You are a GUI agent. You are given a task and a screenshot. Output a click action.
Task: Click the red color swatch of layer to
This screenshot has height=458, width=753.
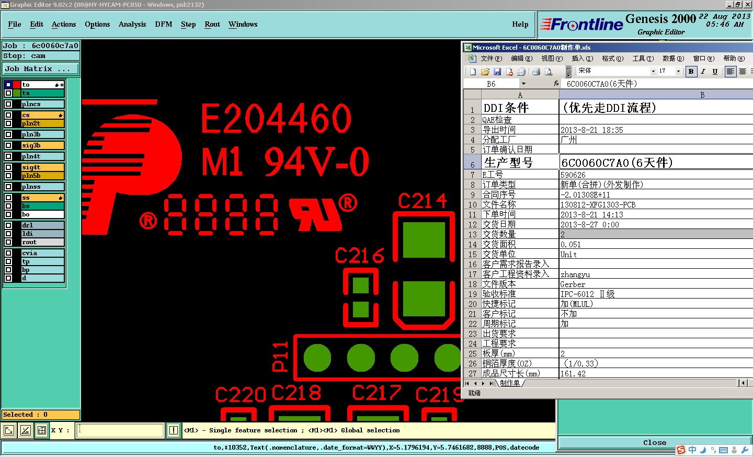[17, 85]
